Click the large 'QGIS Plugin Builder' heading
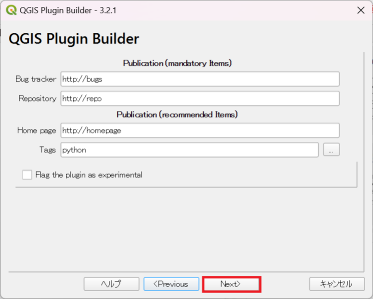Image resolution: width=373 pixels, height=299 pixels. 74,38
